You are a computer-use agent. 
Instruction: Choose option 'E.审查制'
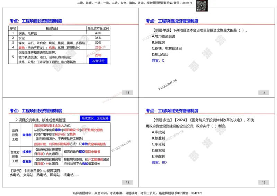158,156
